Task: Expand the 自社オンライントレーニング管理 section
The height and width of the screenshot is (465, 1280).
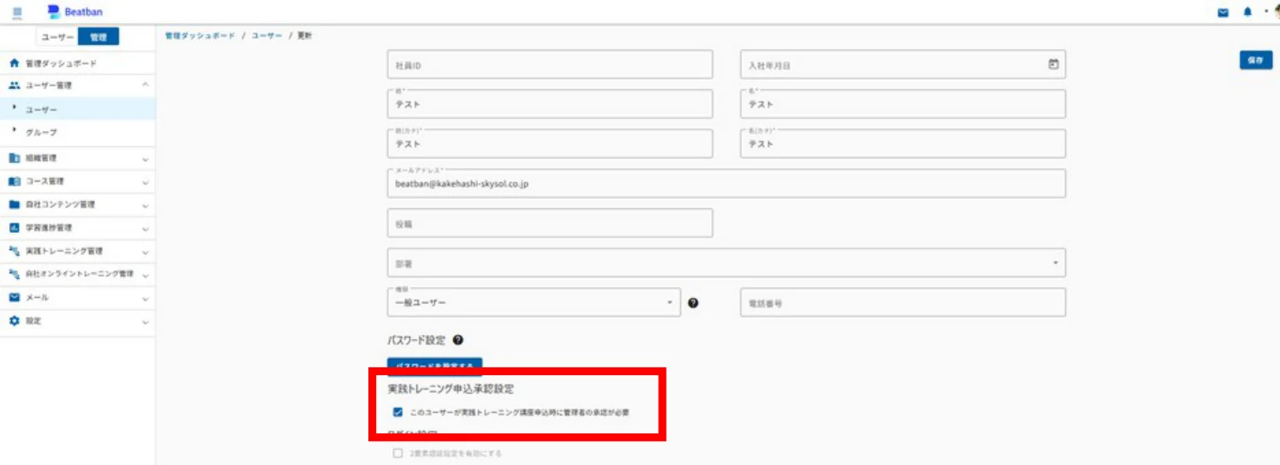Action: click(145, 276)
